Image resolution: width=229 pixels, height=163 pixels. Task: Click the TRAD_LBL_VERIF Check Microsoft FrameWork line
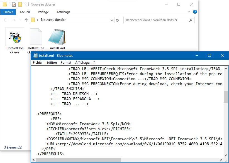click(145, 69)
